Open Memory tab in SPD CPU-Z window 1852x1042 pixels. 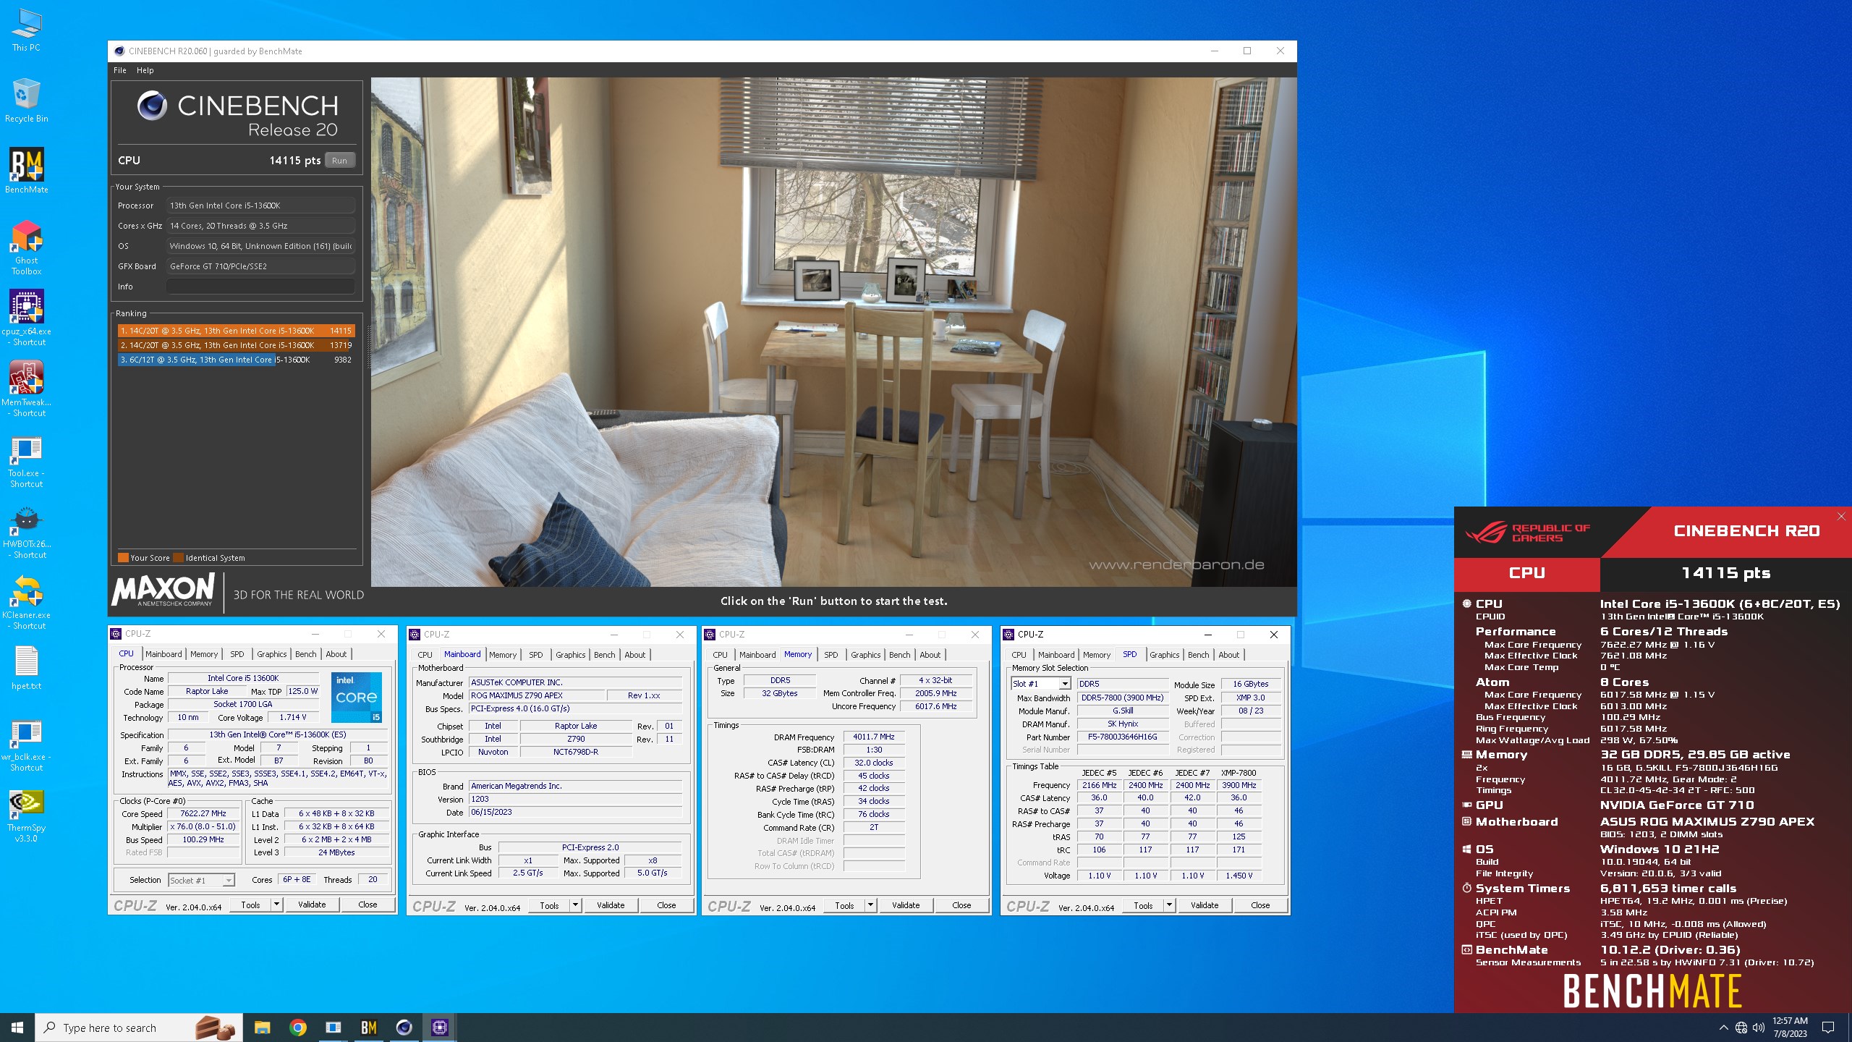pyautogui.click(x=1096, y=655)
